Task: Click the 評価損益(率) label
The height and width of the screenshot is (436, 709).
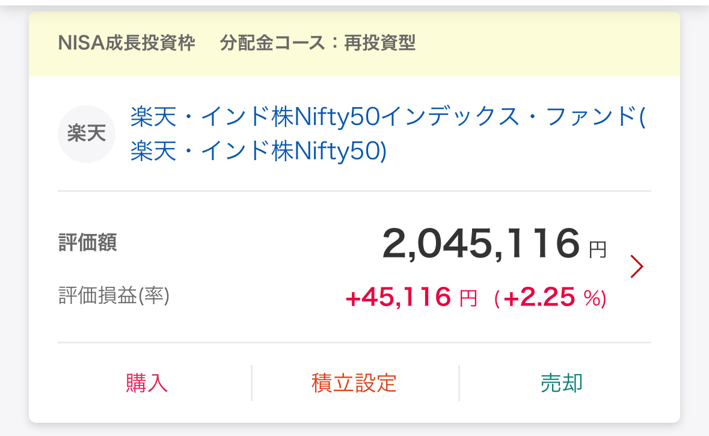Action: pyautogui.click(x=114, y=296)
